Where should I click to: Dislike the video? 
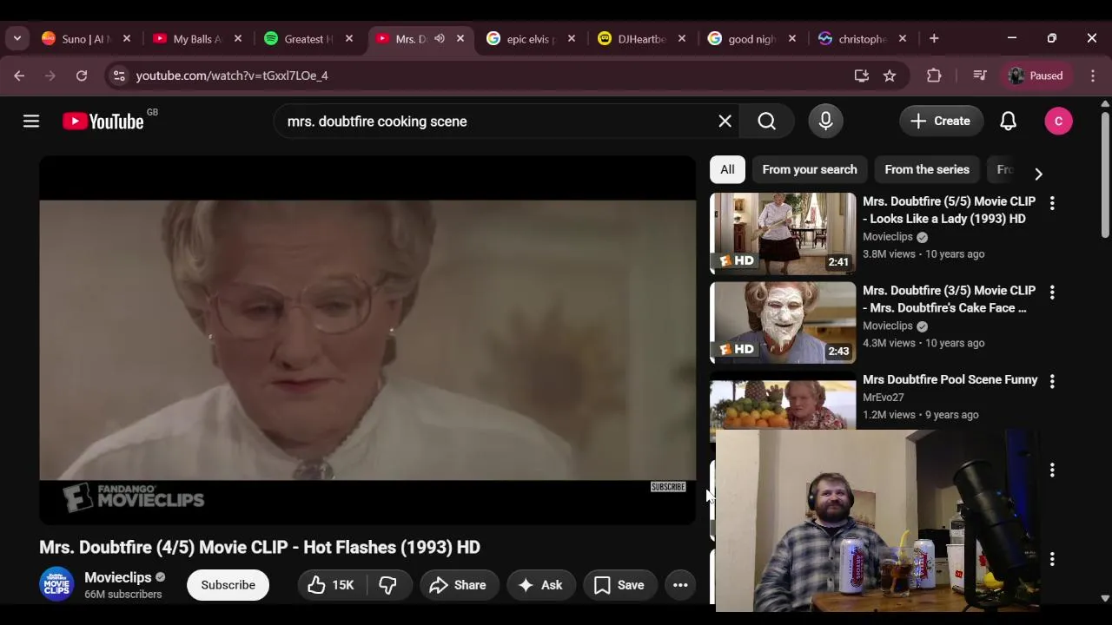tap(388, 585)
